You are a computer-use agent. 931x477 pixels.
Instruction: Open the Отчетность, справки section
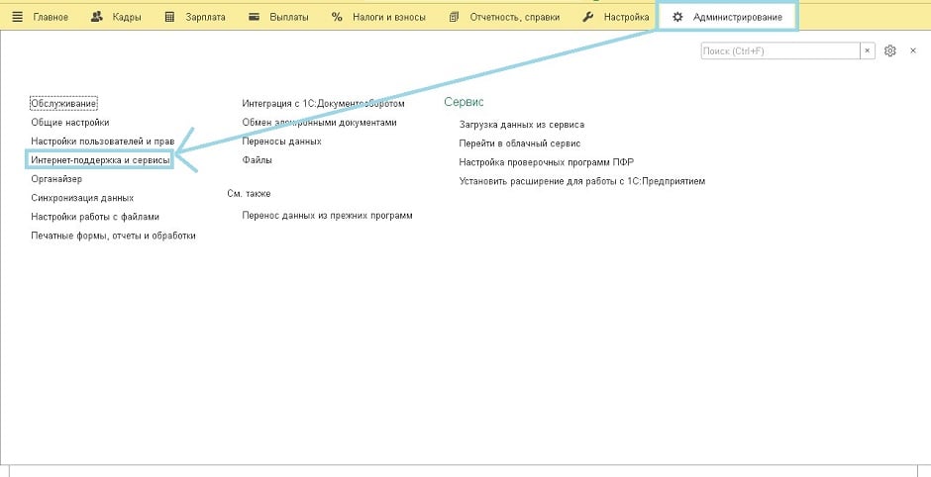tap(515, 17)
